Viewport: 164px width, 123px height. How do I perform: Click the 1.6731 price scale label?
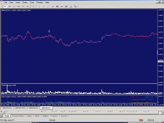161,32
